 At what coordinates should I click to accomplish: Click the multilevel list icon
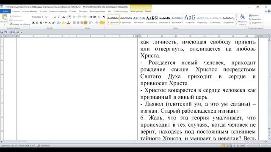click(85, 17)
